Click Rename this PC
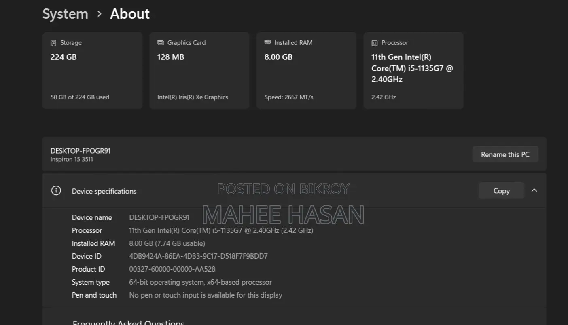Screen dimensions: 568x325 click(505, 154)
